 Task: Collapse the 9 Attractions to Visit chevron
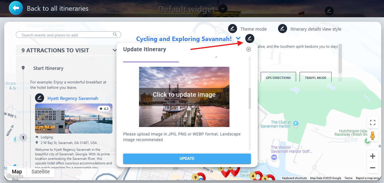(x=114, y=50)
